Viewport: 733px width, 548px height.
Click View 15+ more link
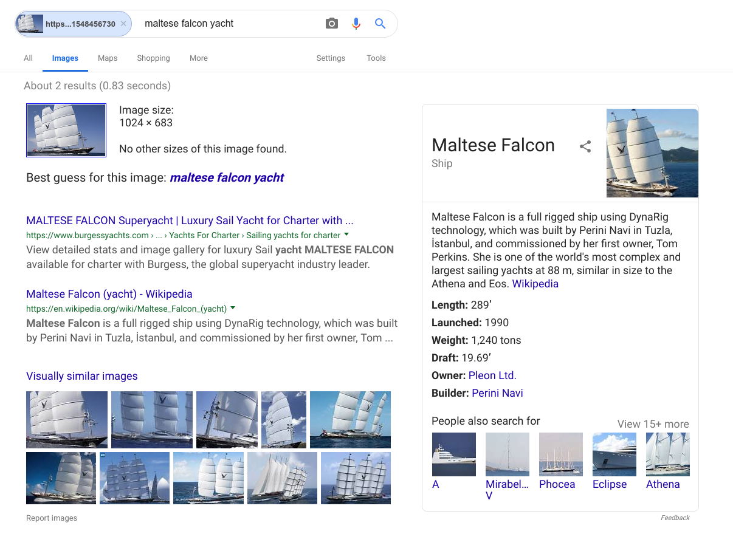[653, 424]
